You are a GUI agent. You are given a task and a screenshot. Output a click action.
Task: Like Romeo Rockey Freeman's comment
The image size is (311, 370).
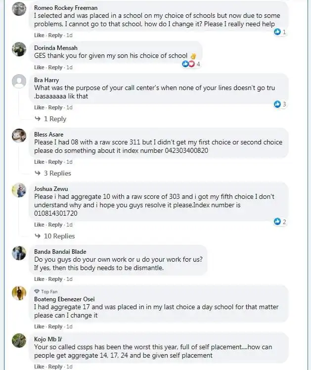point(39,35)
